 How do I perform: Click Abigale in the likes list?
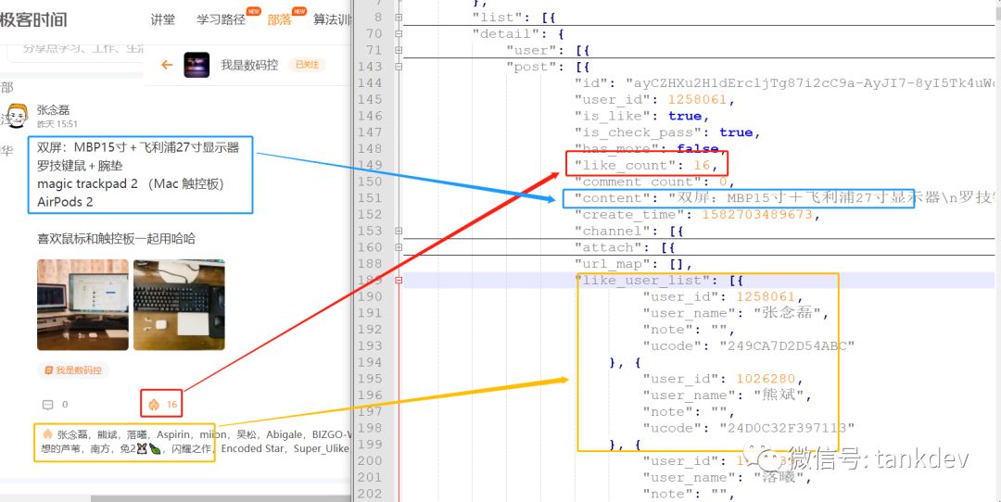click(285, 433)
